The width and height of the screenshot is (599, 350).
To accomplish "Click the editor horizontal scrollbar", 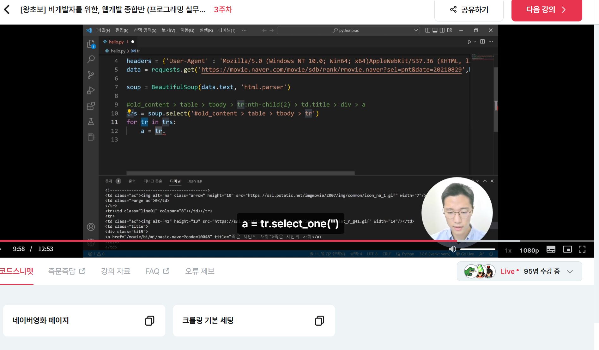I will tap(240, 173).
